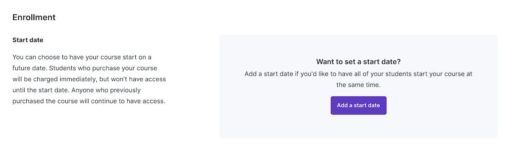Viewport: 509px width, 156px height.
Task: Click the line "the same time." in the card
Action: 358,85
